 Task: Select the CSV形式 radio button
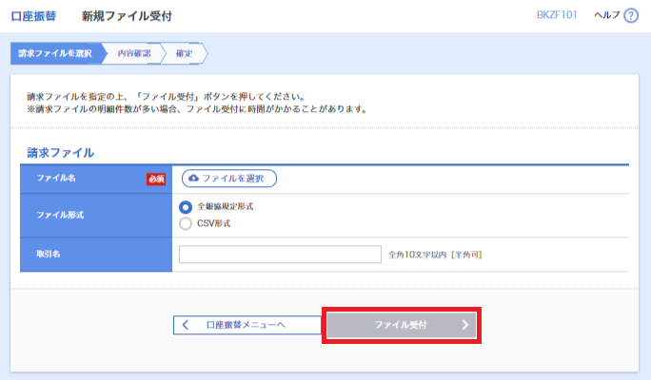click(x=186, y=223)
